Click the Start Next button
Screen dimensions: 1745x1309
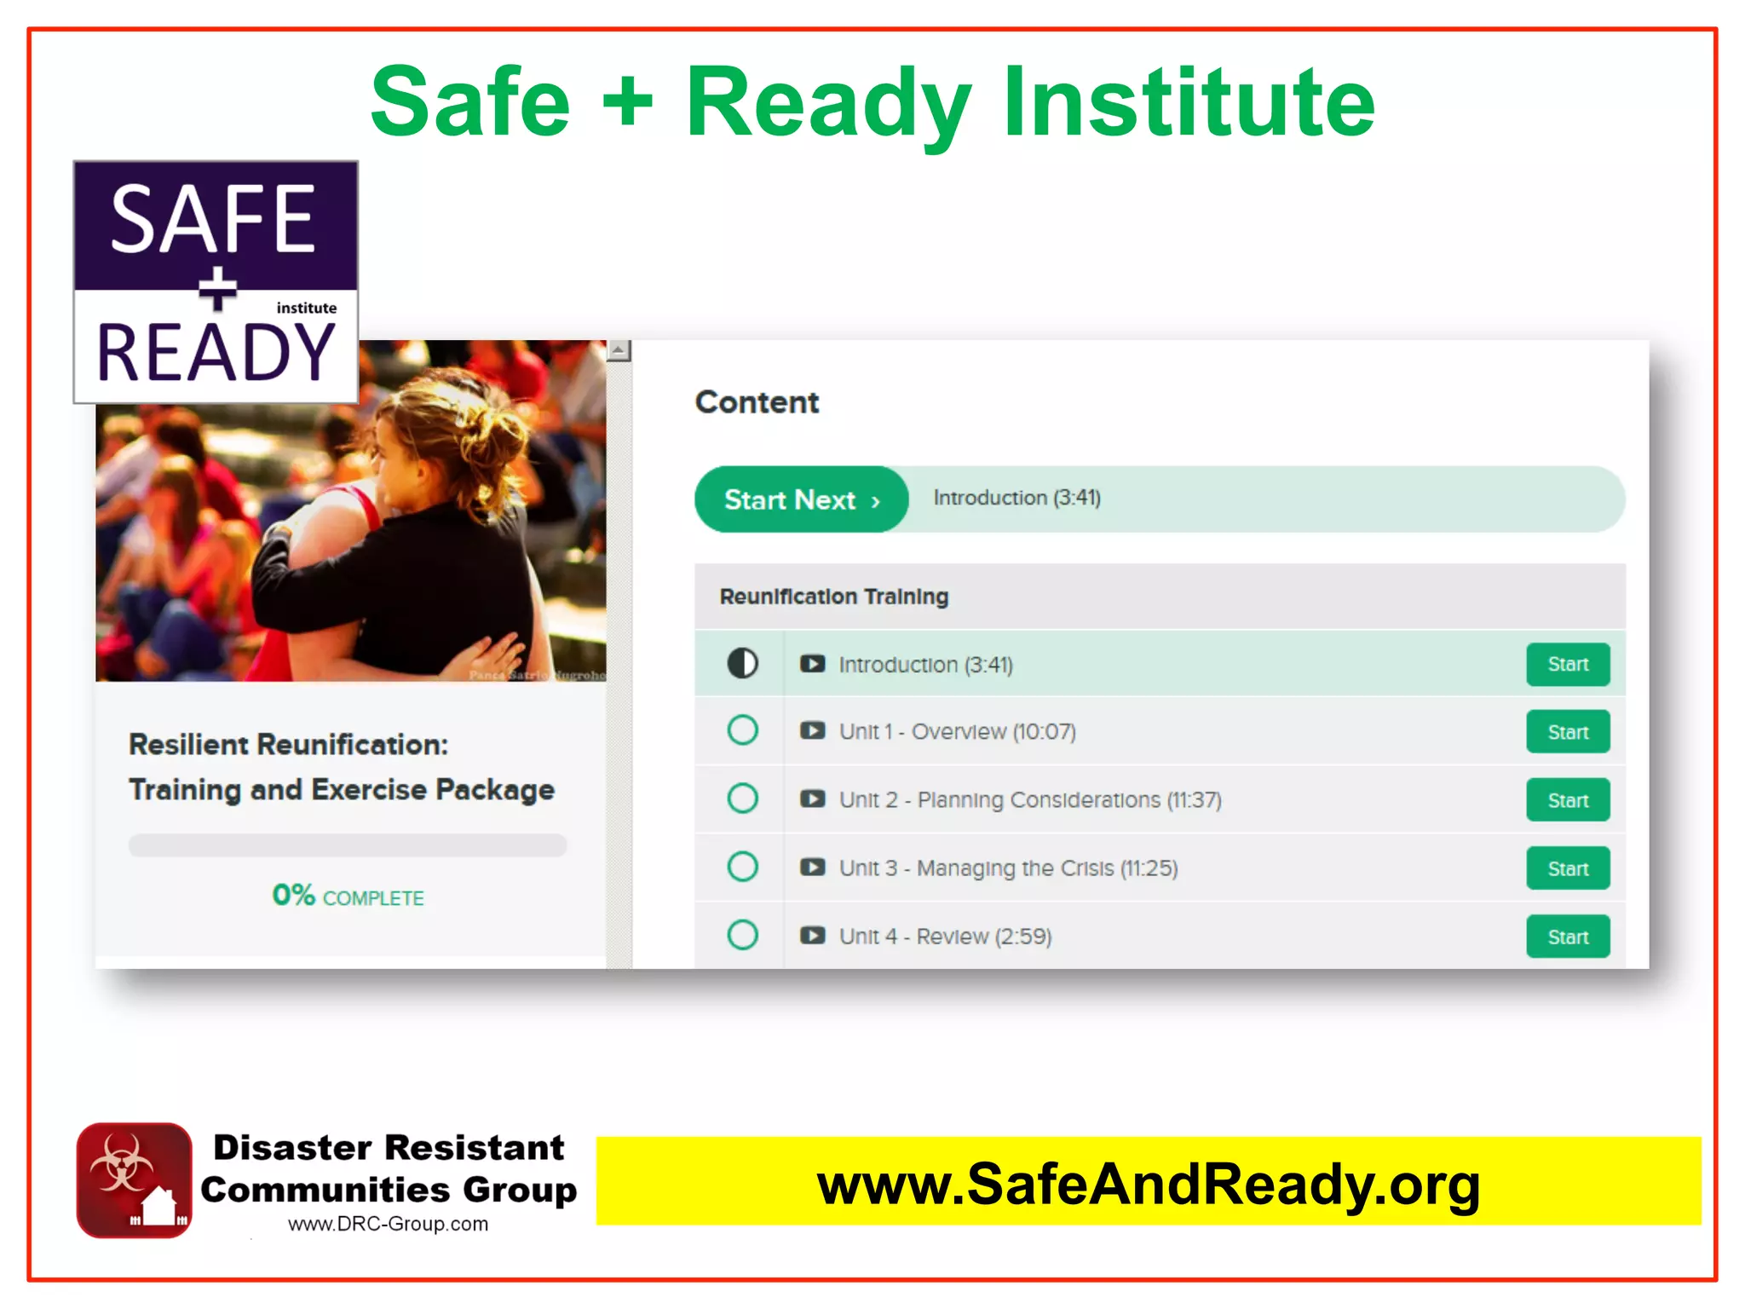(x=802, y=499)
